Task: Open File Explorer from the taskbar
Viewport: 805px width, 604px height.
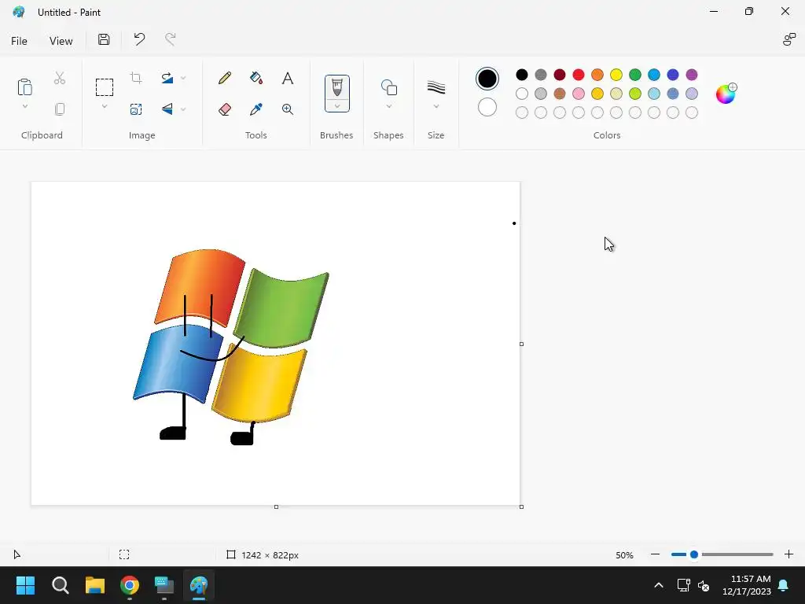Action: tap(95, 585)
